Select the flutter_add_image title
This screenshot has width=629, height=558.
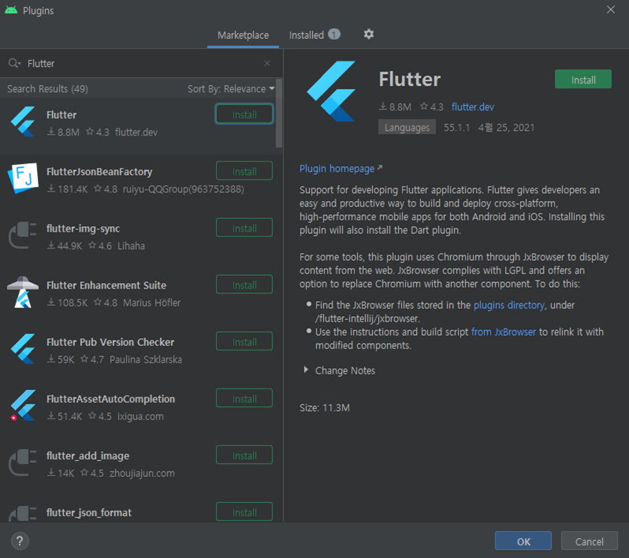pyautogui.click(x=87, y=456)
